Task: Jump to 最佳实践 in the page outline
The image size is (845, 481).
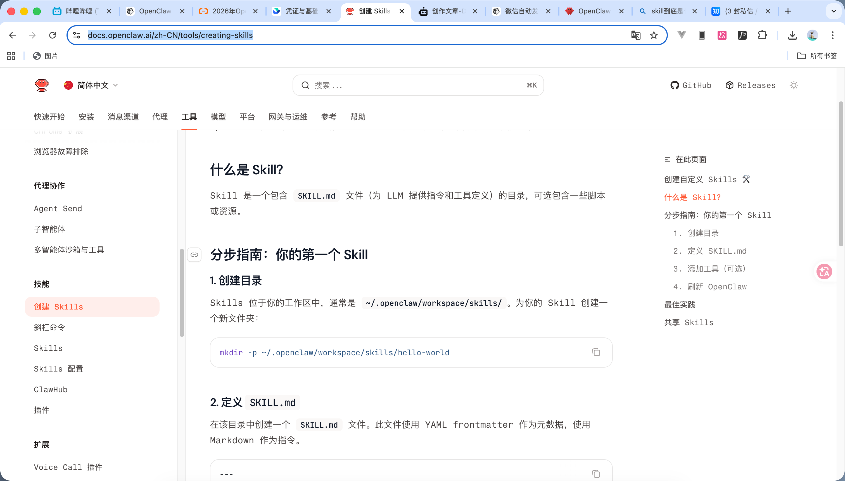Action: click(679, 304)
